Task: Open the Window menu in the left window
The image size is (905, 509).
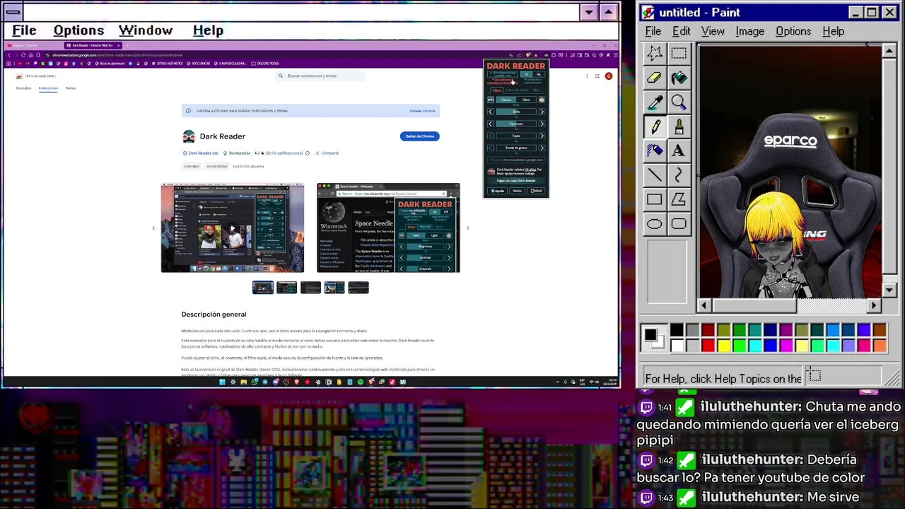Action: click(146, 30)
